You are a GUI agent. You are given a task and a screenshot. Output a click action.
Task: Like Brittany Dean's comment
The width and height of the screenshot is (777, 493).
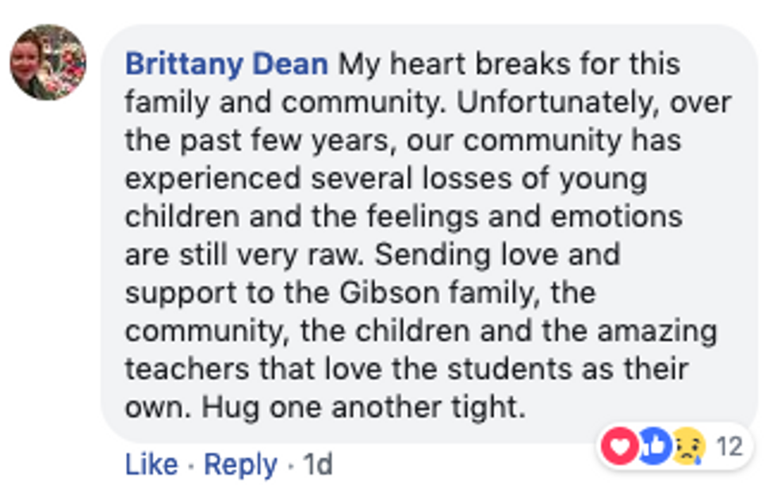(x=151, y=464)
